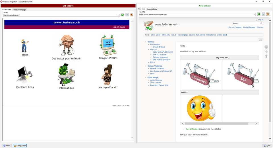Click the back-to-top arrow icon

[x=266, y=56]
